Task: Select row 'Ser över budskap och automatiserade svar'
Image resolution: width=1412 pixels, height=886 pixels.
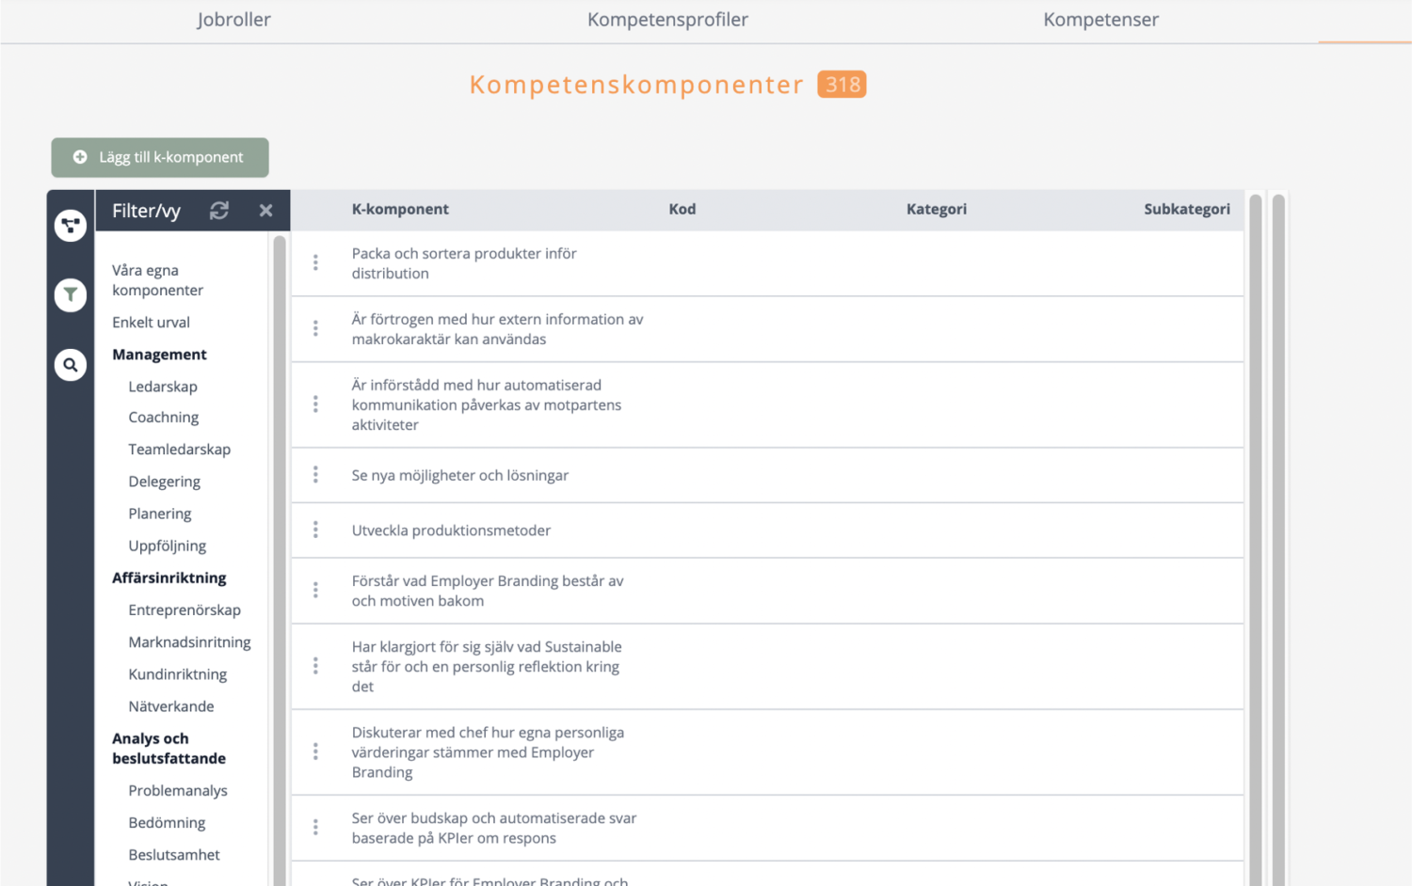Action: click(767, 828)
